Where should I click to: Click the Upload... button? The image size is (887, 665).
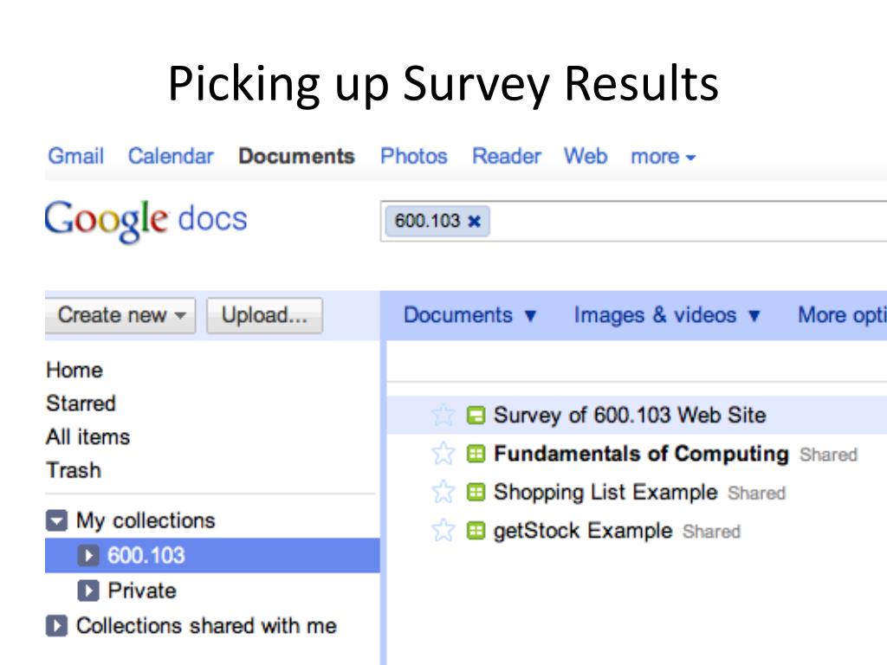click(265, 315)
